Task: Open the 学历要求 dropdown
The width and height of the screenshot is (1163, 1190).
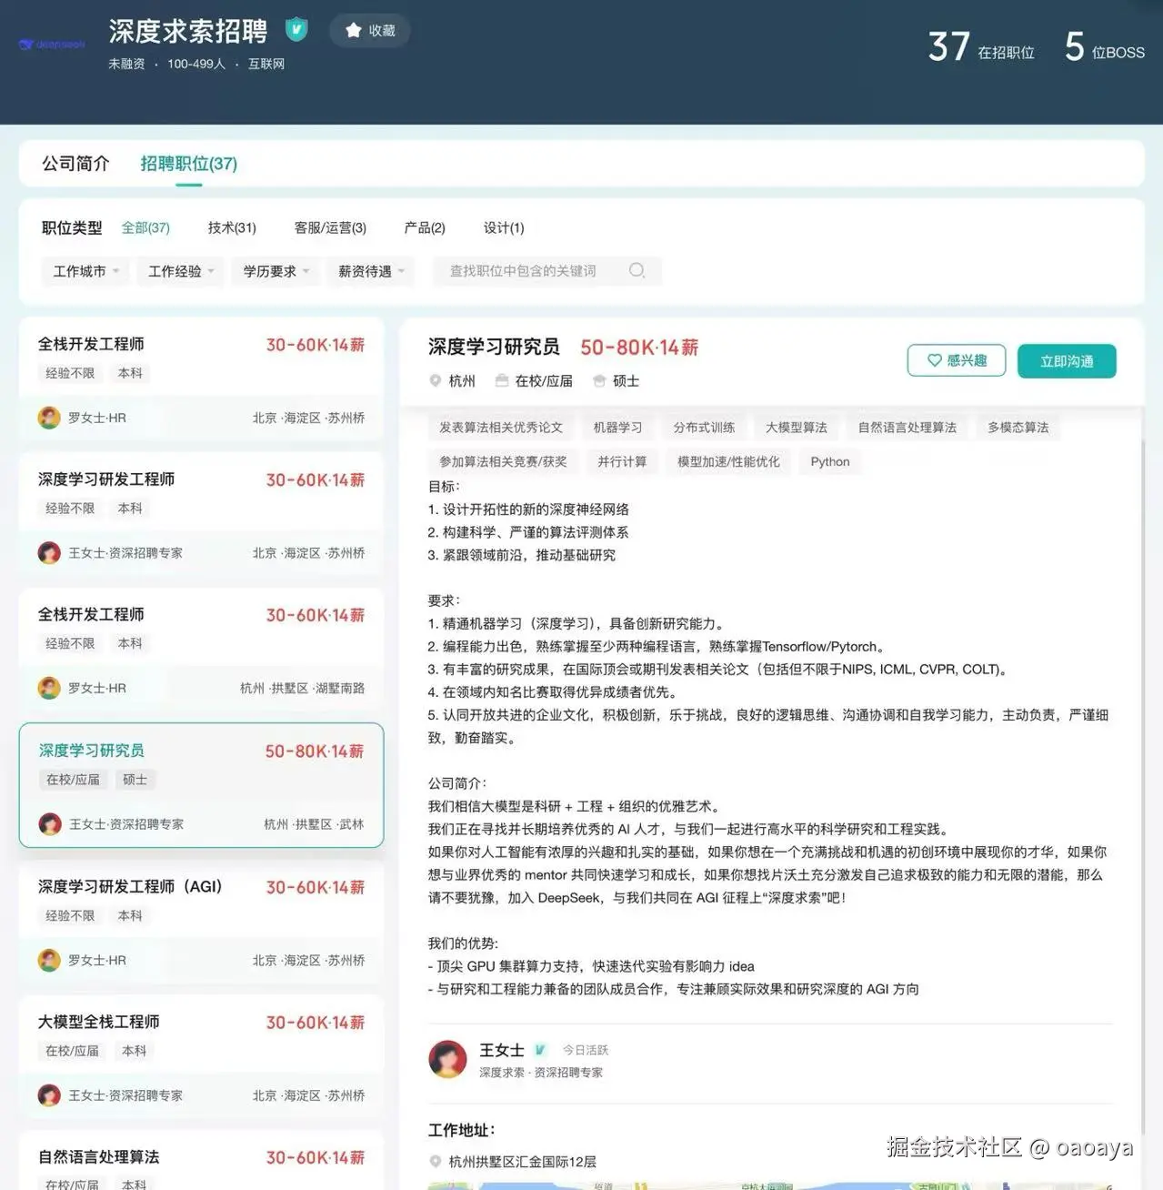Action: (276, 271)
